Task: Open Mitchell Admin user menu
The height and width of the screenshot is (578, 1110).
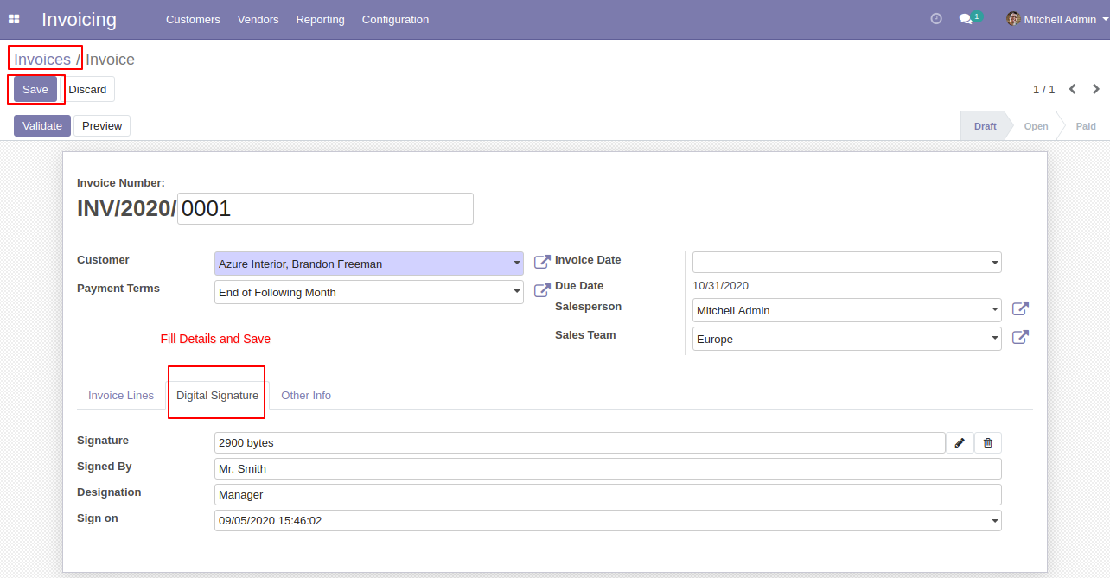Action: click(1057, 19)
